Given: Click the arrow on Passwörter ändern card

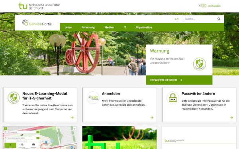Looking at the screenshot, I should [x=231, y=117].
